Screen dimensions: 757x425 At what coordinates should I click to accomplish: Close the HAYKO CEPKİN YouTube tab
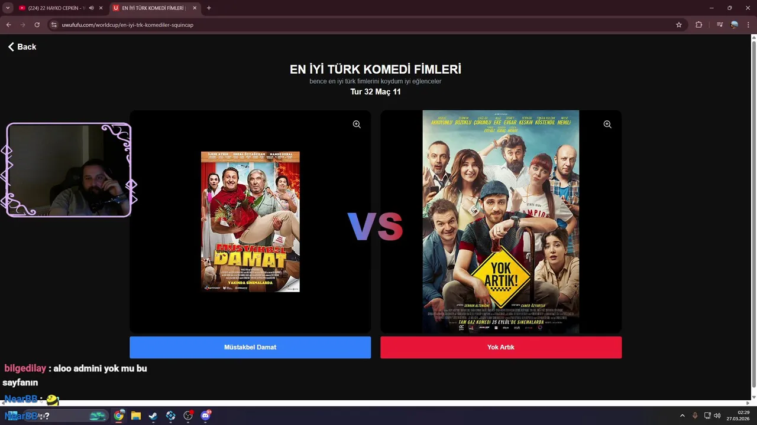pyautogui.click(x=101, y=8)
